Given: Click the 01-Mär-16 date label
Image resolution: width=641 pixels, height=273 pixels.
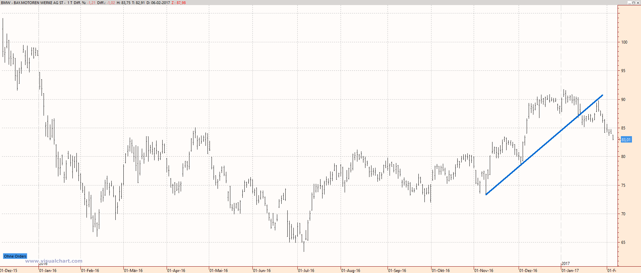Looking at the screenshot, I should click(x=133, y=271).
